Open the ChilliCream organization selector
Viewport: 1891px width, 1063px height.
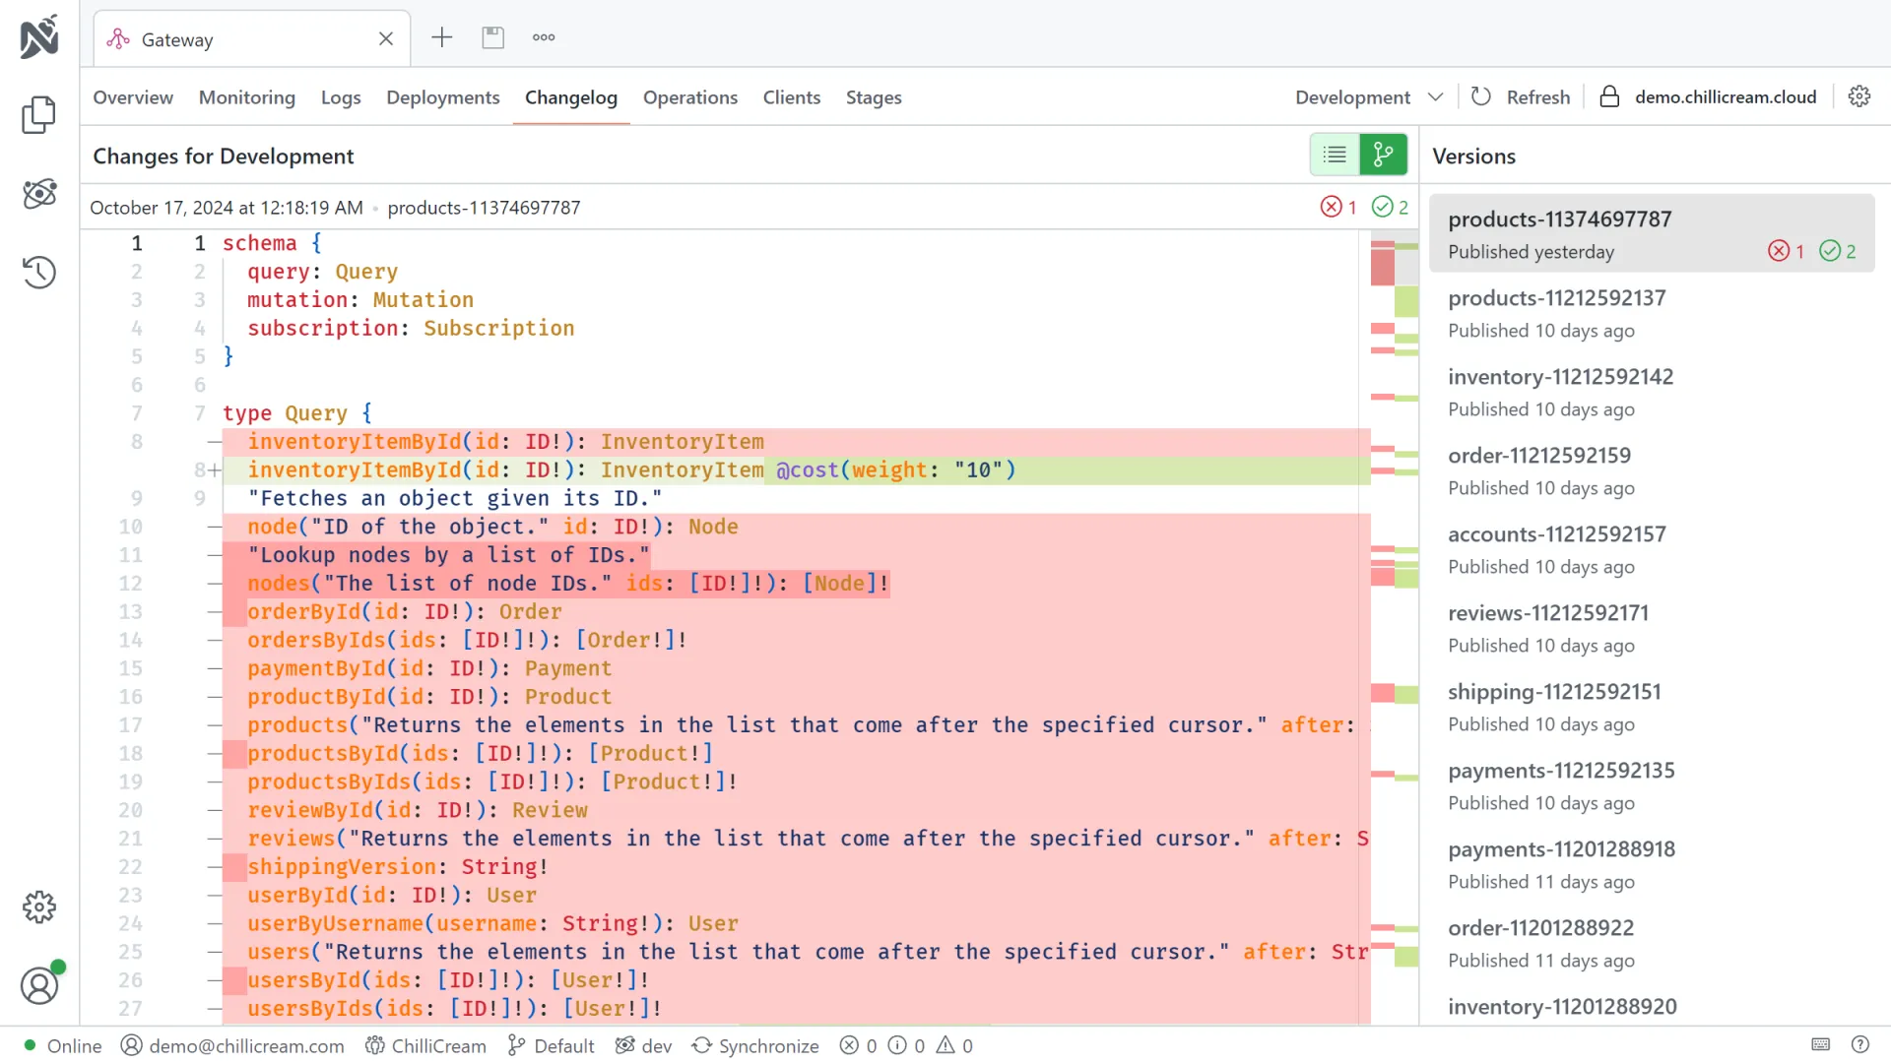(425, 1045)
